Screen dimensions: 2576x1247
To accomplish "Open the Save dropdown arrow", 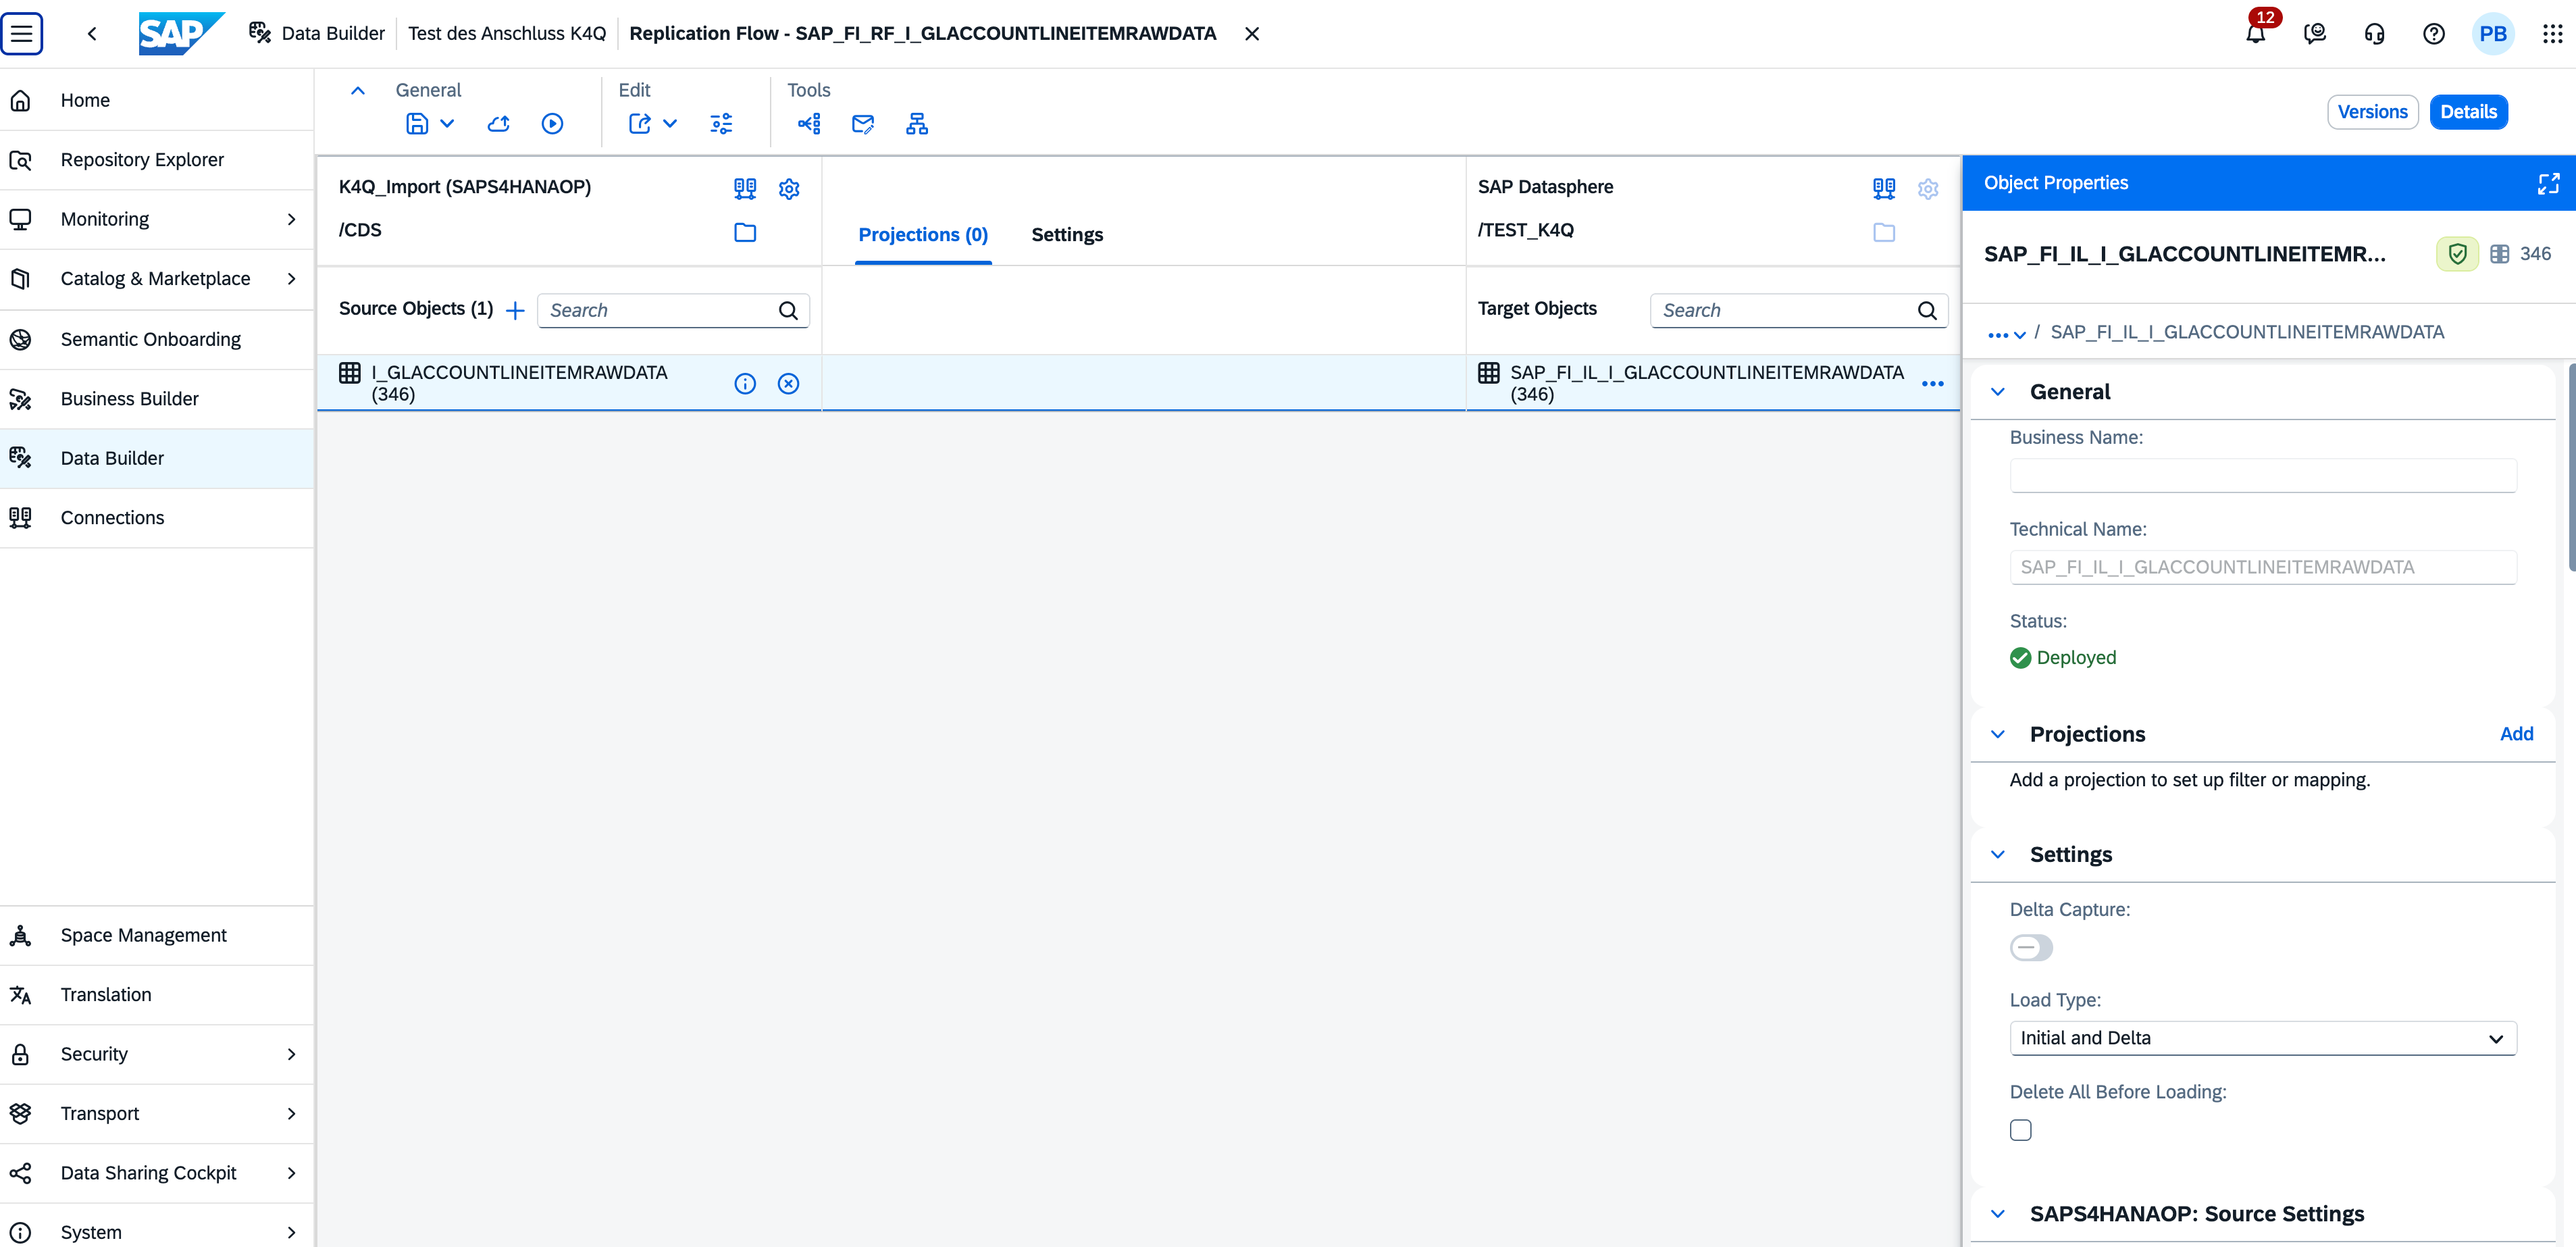I will [447, 123].
